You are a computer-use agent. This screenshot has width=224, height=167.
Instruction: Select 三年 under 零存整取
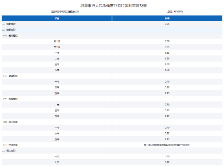tap(57, 88)
